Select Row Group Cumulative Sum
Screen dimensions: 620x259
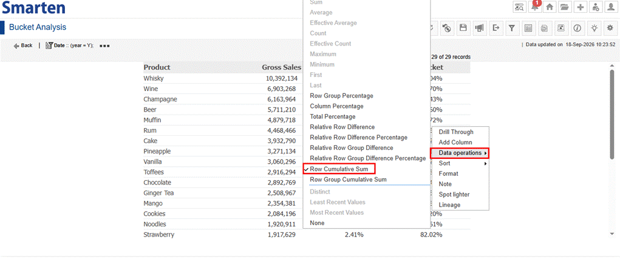(x=348, y=180)
